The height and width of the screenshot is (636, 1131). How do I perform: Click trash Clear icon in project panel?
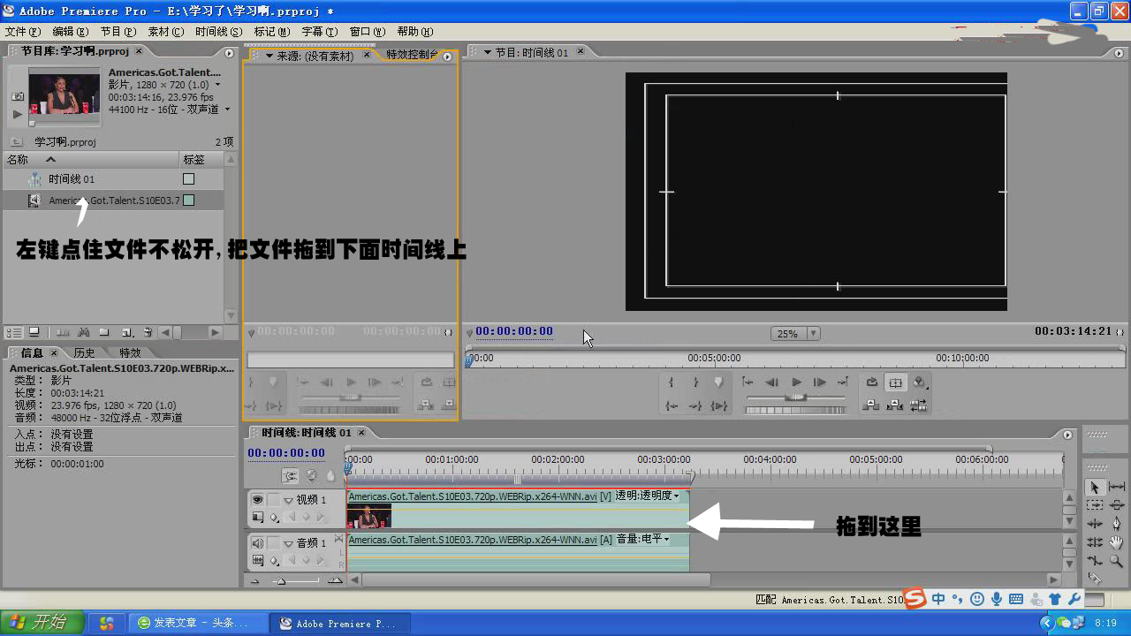[x=148, y=332]
